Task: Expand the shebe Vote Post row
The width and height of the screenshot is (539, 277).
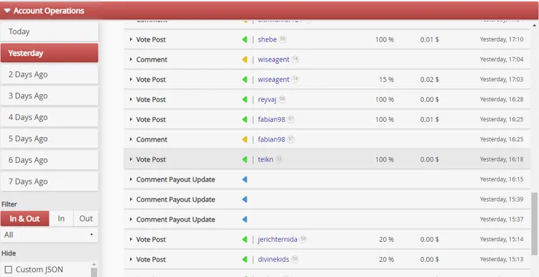Action: pos(131,39)
